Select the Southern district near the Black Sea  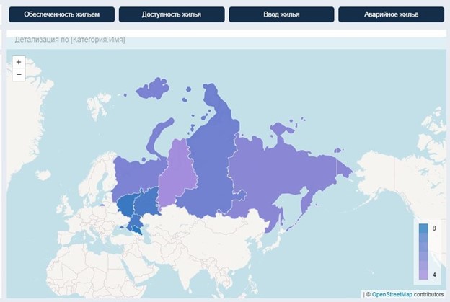[x=134, y=224]
